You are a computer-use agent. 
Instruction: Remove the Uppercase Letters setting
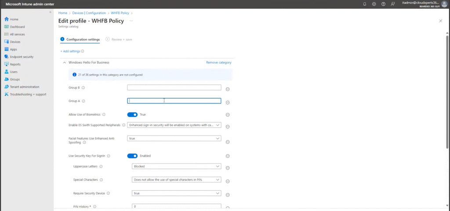(x=228, y=168)
